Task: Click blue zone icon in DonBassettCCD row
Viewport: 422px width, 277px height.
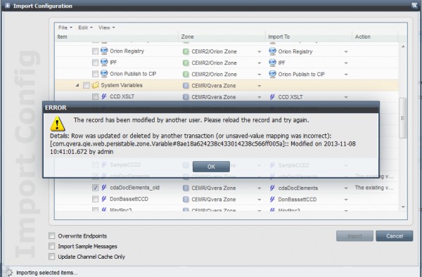Action: (186, 199)
